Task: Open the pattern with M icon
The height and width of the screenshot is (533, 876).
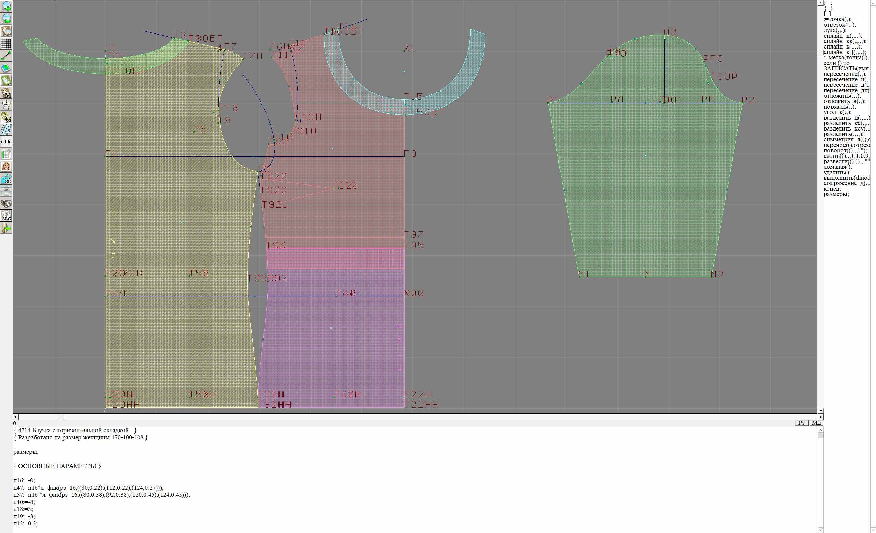Action: tap(7, 93)
